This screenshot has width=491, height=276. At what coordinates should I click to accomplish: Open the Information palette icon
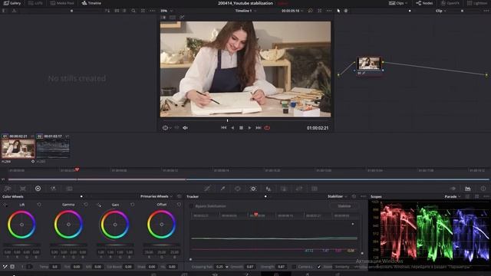pos(483,189)
